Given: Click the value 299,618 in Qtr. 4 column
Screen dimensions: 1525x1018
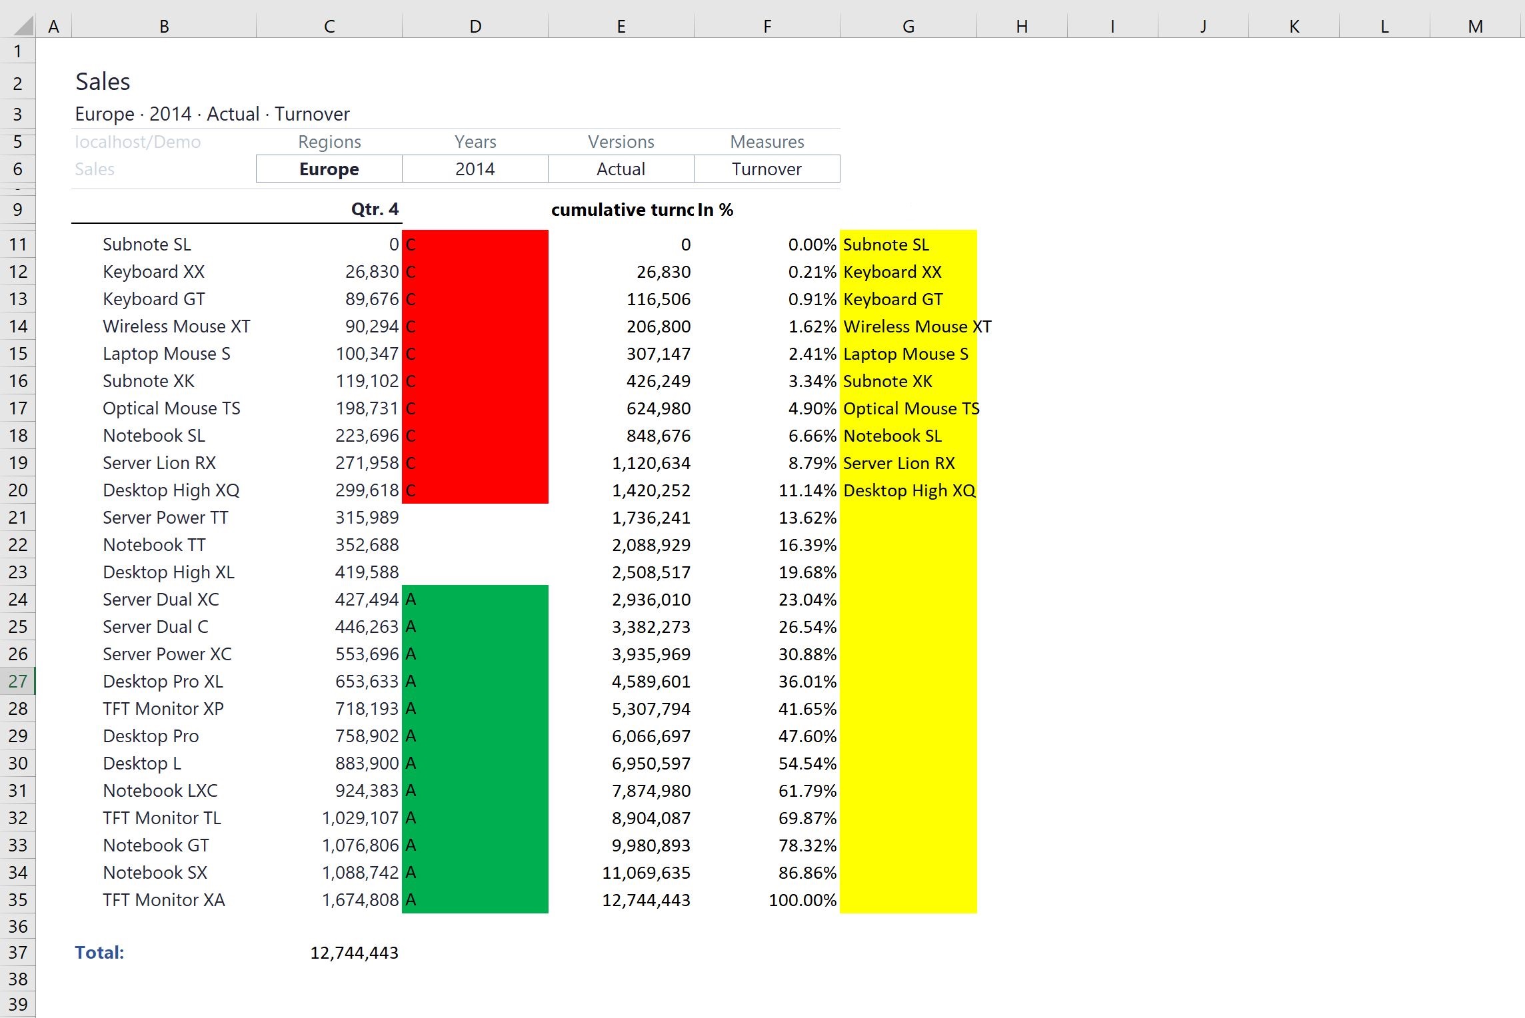Looking at the screenshot, I should 367,490.
